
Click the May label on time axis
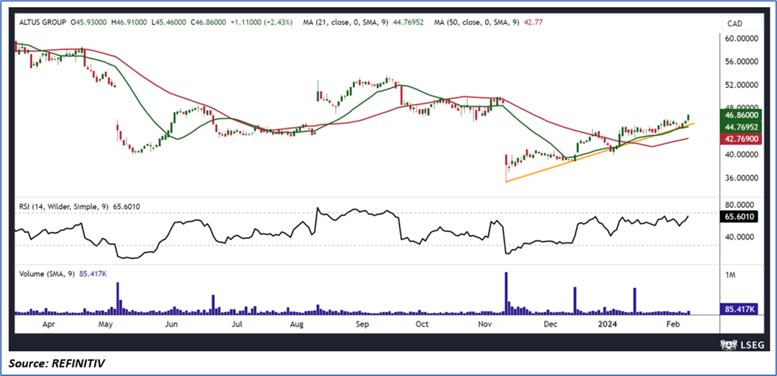point(106,324)
